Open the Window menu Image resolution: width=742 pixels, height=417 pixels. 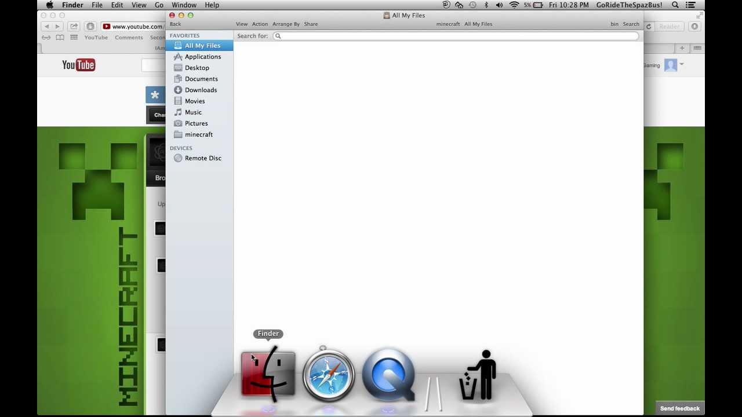point(184,5)
